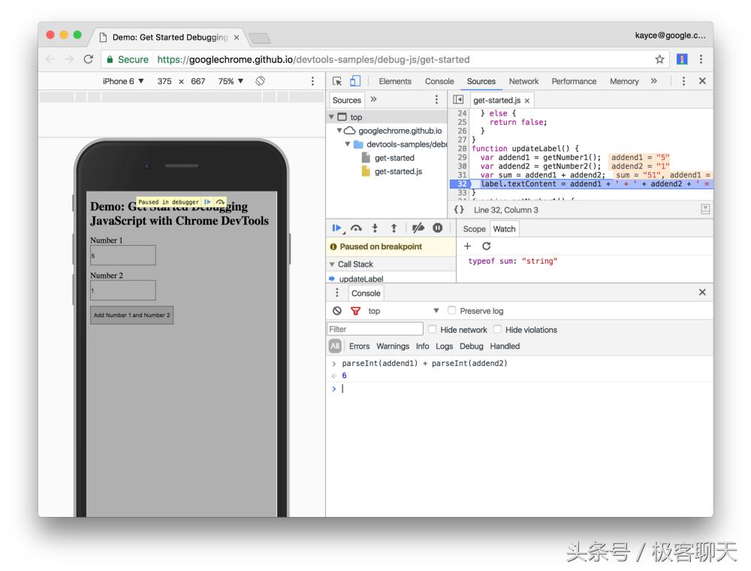Click the console filter funnel icon
Screen dimensions: 751x571
click(x=354, y=311)
